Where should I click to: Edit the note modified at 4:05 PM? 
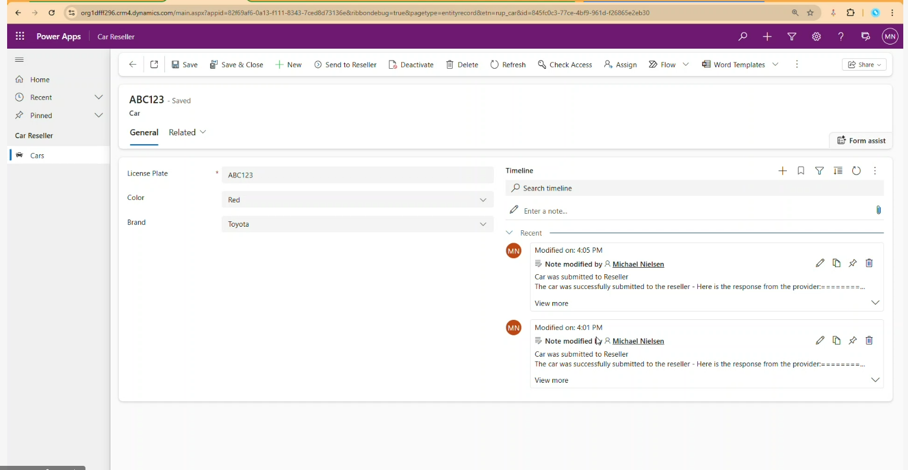click(820, 263)
